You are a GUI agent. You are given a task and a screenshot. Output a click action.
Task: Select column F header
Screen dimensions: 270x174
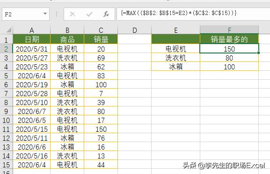pos(229,30)
